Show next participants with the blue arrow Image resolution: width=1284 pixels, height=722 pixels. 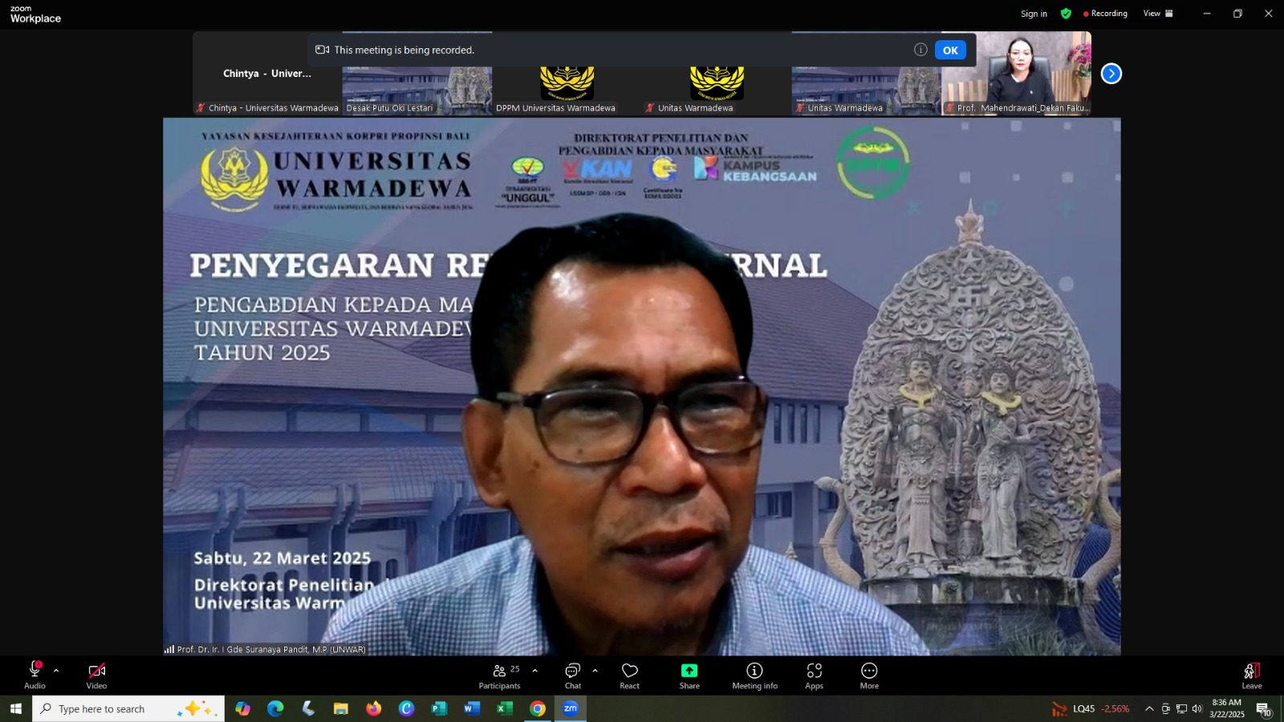coord(1111,74)
